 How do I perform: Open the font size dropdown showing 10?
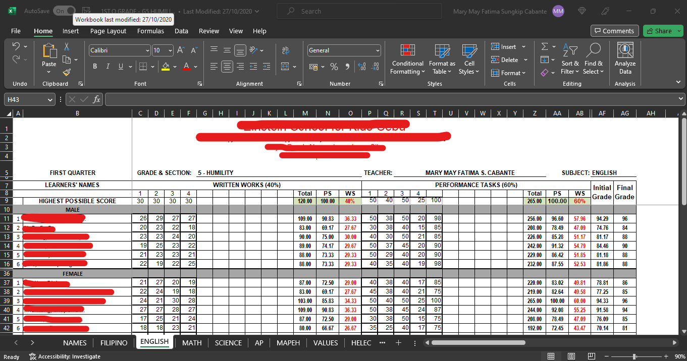tap(170, 50)
